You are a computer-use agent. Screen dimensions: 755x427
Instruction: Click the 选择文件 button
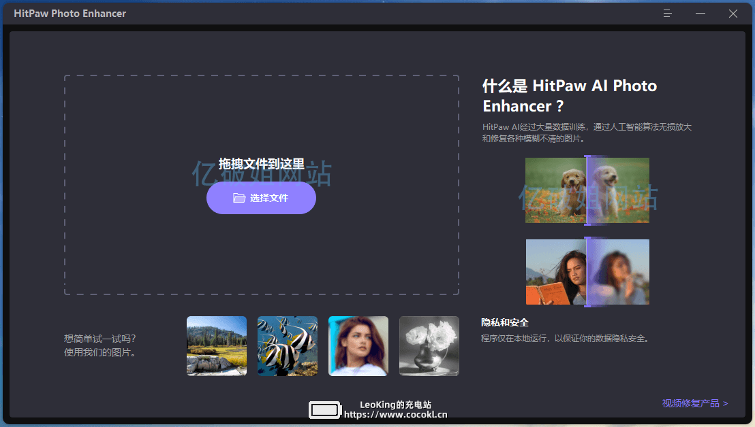pos(261,198)
